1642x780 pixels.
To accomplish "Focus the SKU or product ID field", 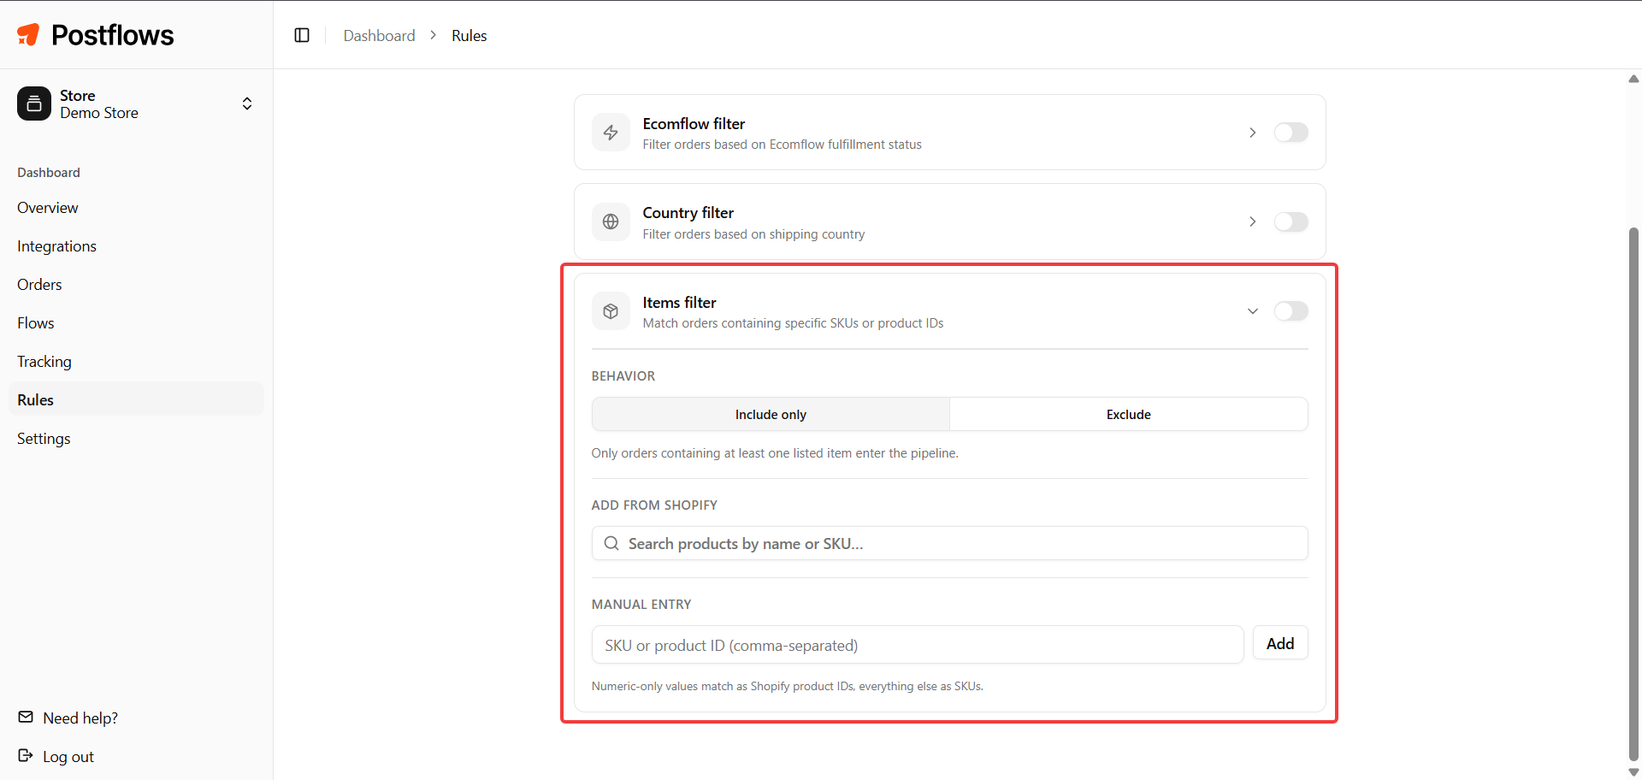I will point(918,645).
